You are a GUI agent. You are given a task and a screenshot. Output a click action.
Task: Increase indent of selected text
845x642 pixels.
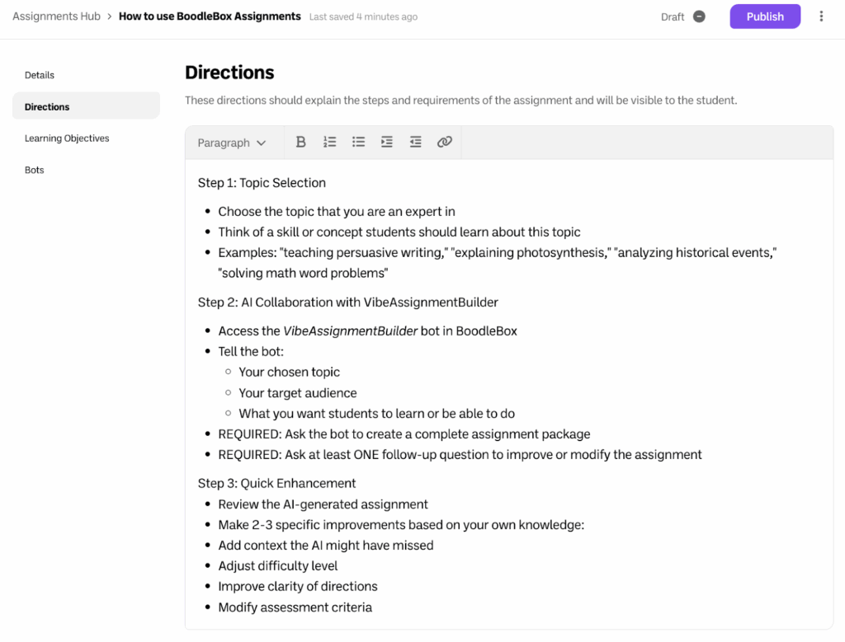(x=387, y=142)
